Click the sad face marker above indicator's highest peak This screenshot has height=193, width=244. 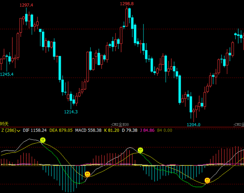tap(43, 140)
